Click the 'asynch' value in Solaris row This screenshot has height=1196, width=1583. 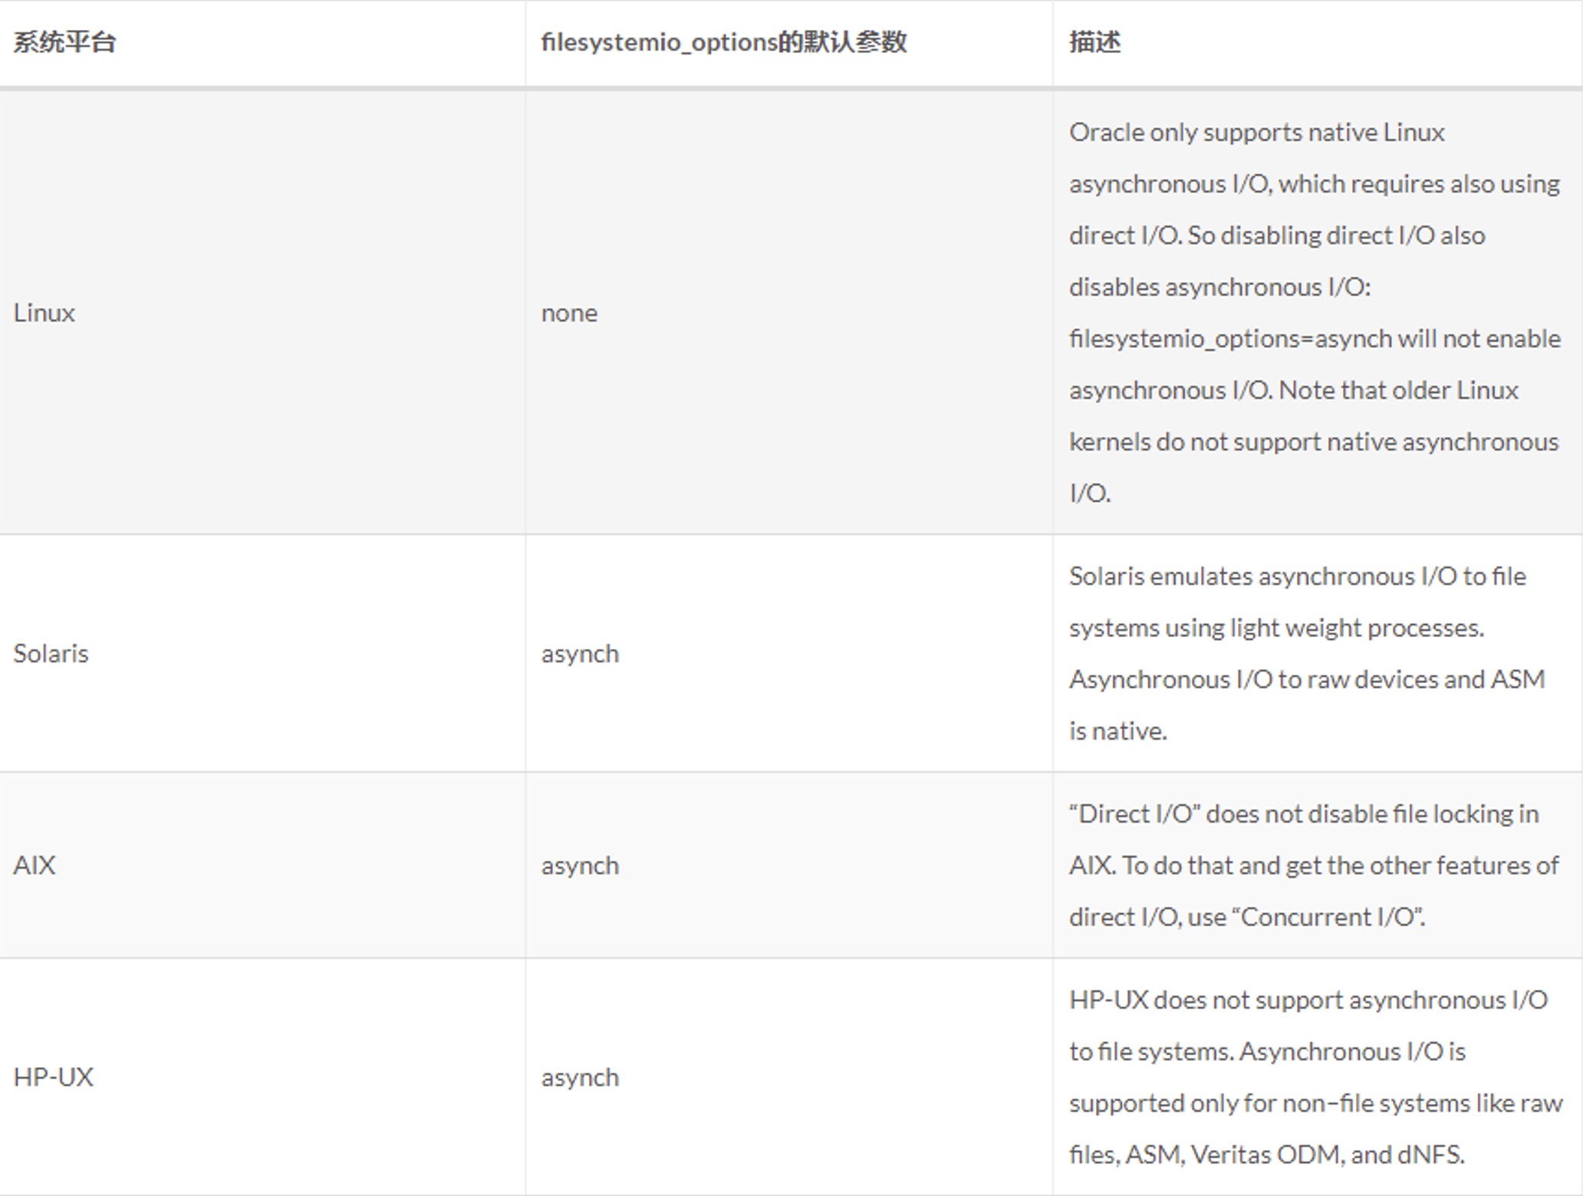point(580,654)
